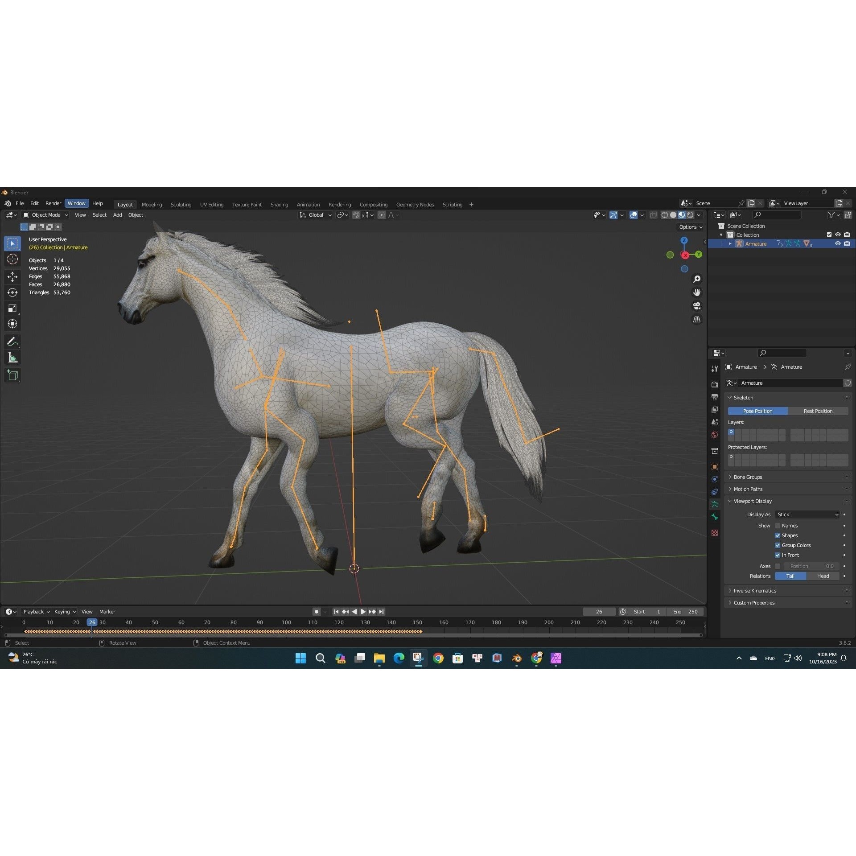Launch Google Chrome from the taskbar
The height and width of the screenshot is (856, 856).
438,658
